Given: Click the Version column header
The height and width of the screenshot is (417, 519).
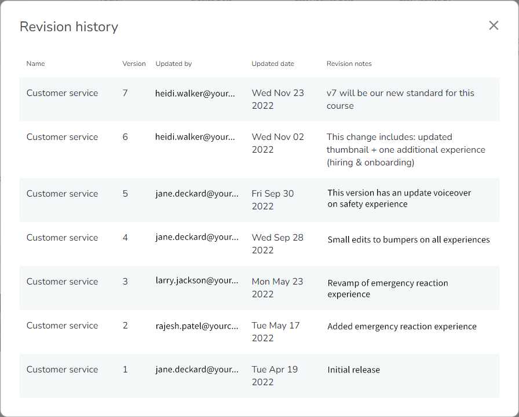Looking at the screenshot, I should 134,64.
